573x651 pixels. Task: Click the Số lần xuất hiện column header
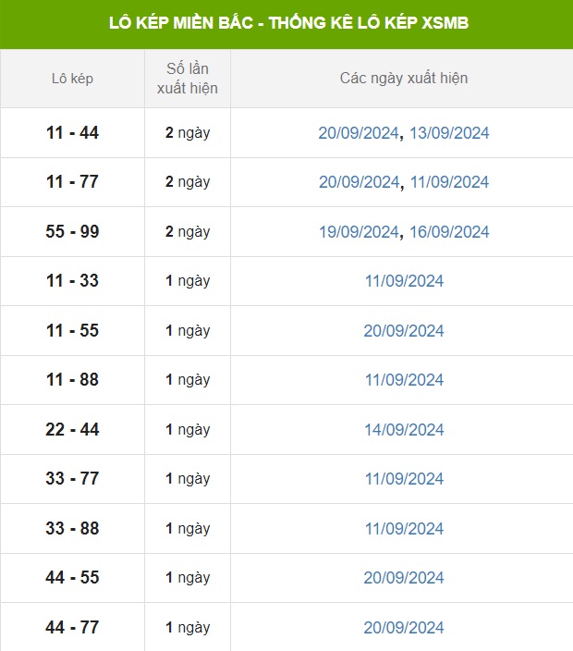[188, 79]
